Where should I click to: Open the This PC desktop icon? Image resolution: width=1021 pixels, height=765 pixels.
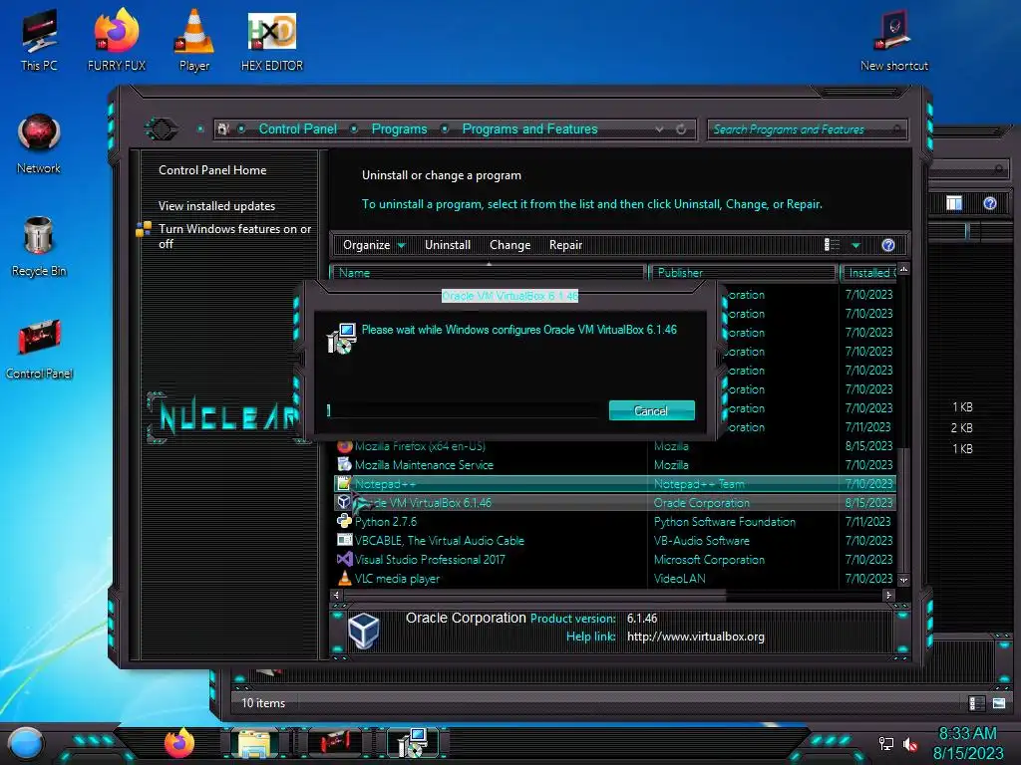(39, 39)
